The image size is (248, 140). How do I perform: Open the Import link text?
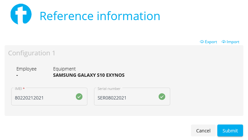tap(233, 42)
